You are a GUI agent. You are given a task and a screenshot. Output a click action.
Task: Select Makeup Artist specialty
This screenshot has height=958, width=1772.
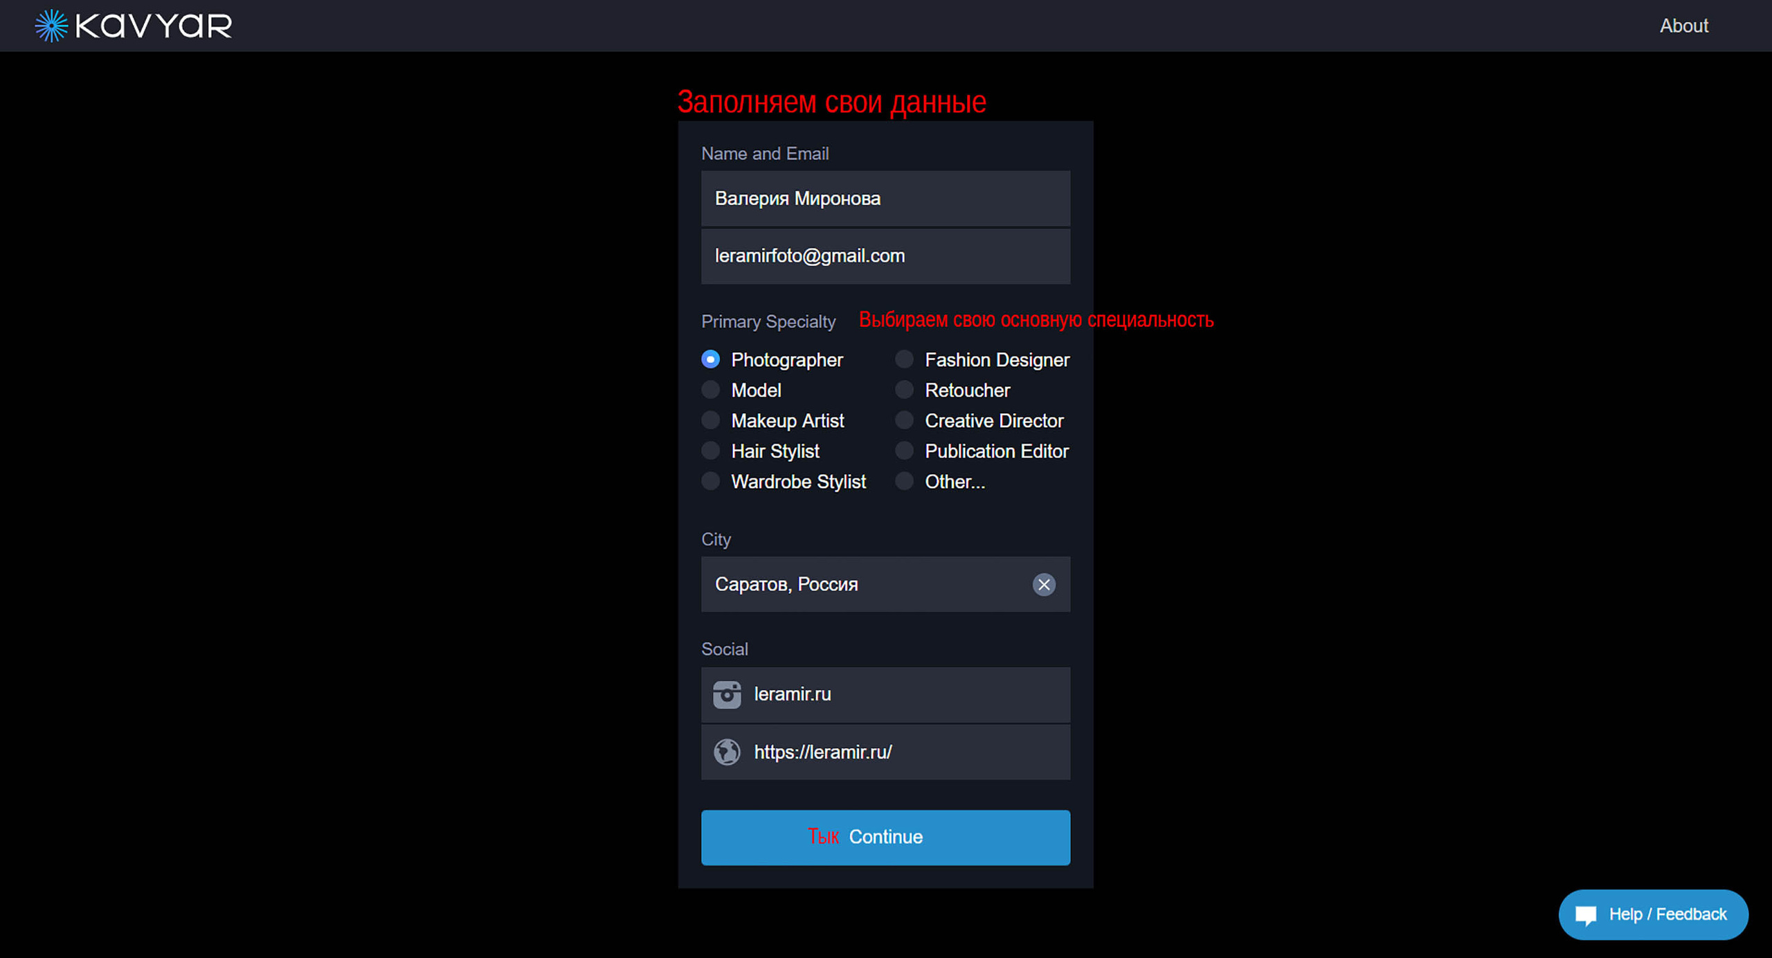pos(710,420)
